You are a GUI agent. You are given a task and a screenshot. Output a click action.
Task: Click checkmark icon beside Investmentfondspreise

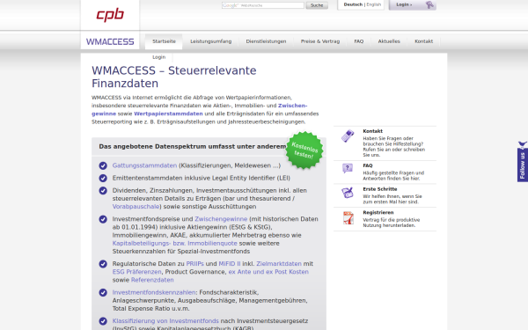point(103,219)
